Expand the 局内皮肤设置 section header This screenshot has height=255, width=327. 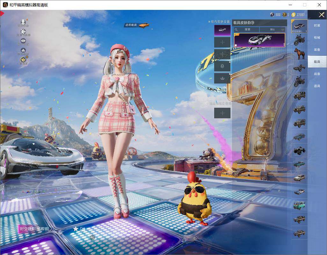pos(219,22)
